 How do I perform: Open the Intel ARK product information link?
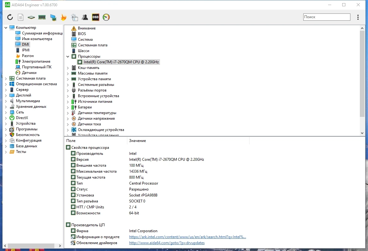(x=187, y=237)
